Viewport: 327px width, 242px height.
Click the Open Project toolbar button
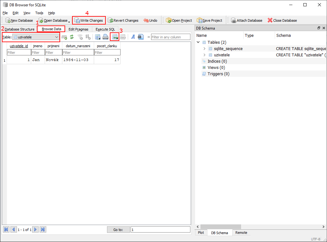click(179, 20)
